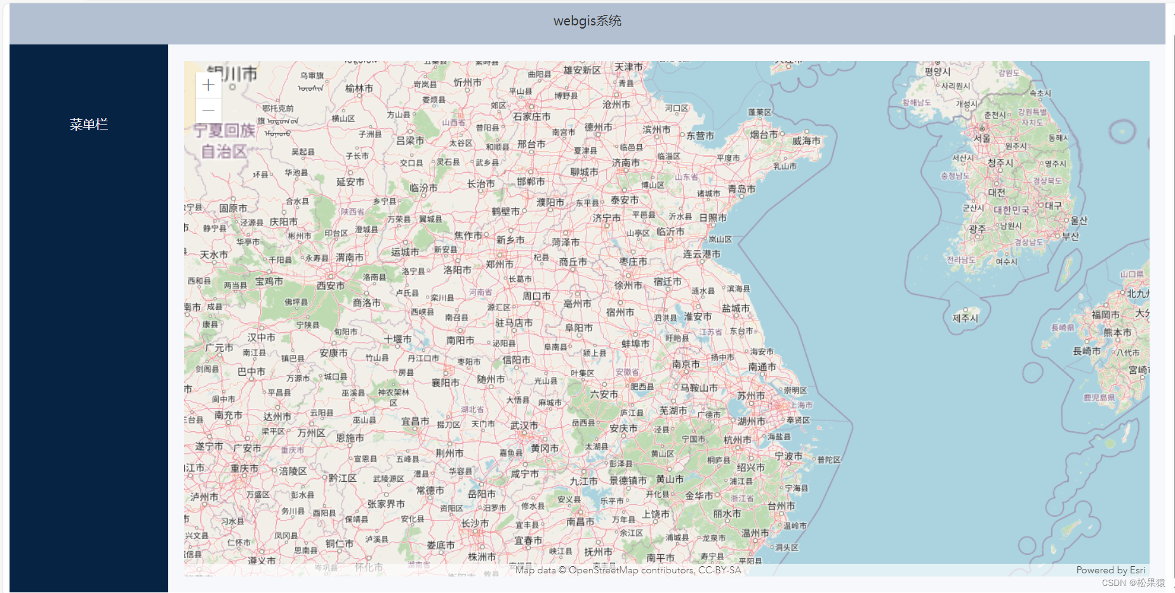
Task: Click the Powered by Esri link
Action: pos(1111,570)
